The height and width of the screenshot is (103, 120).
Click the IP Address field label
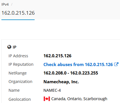[18, 56]
